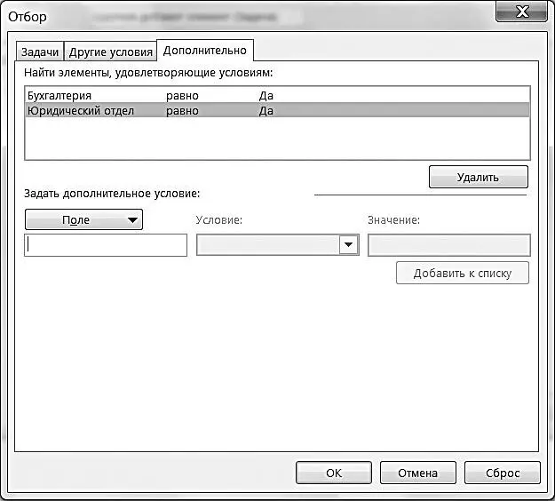The image size is (555, 501).
Task: Cancel the dialog with Отмена
Action: tap(417, 473)
